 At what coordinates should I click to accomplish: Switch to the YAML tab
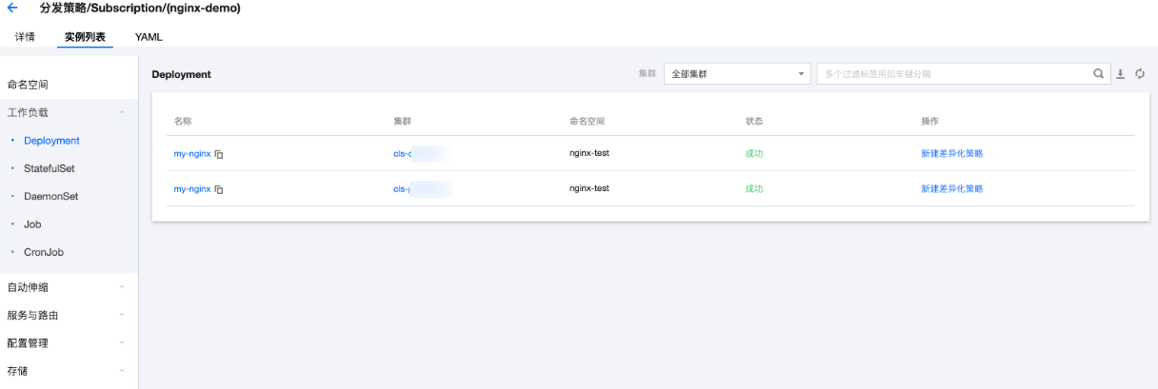[x=149, y=37]
